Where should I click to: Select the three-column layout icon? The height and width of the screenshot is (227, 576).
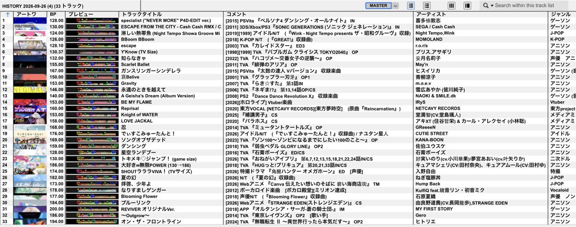point(452,5)
